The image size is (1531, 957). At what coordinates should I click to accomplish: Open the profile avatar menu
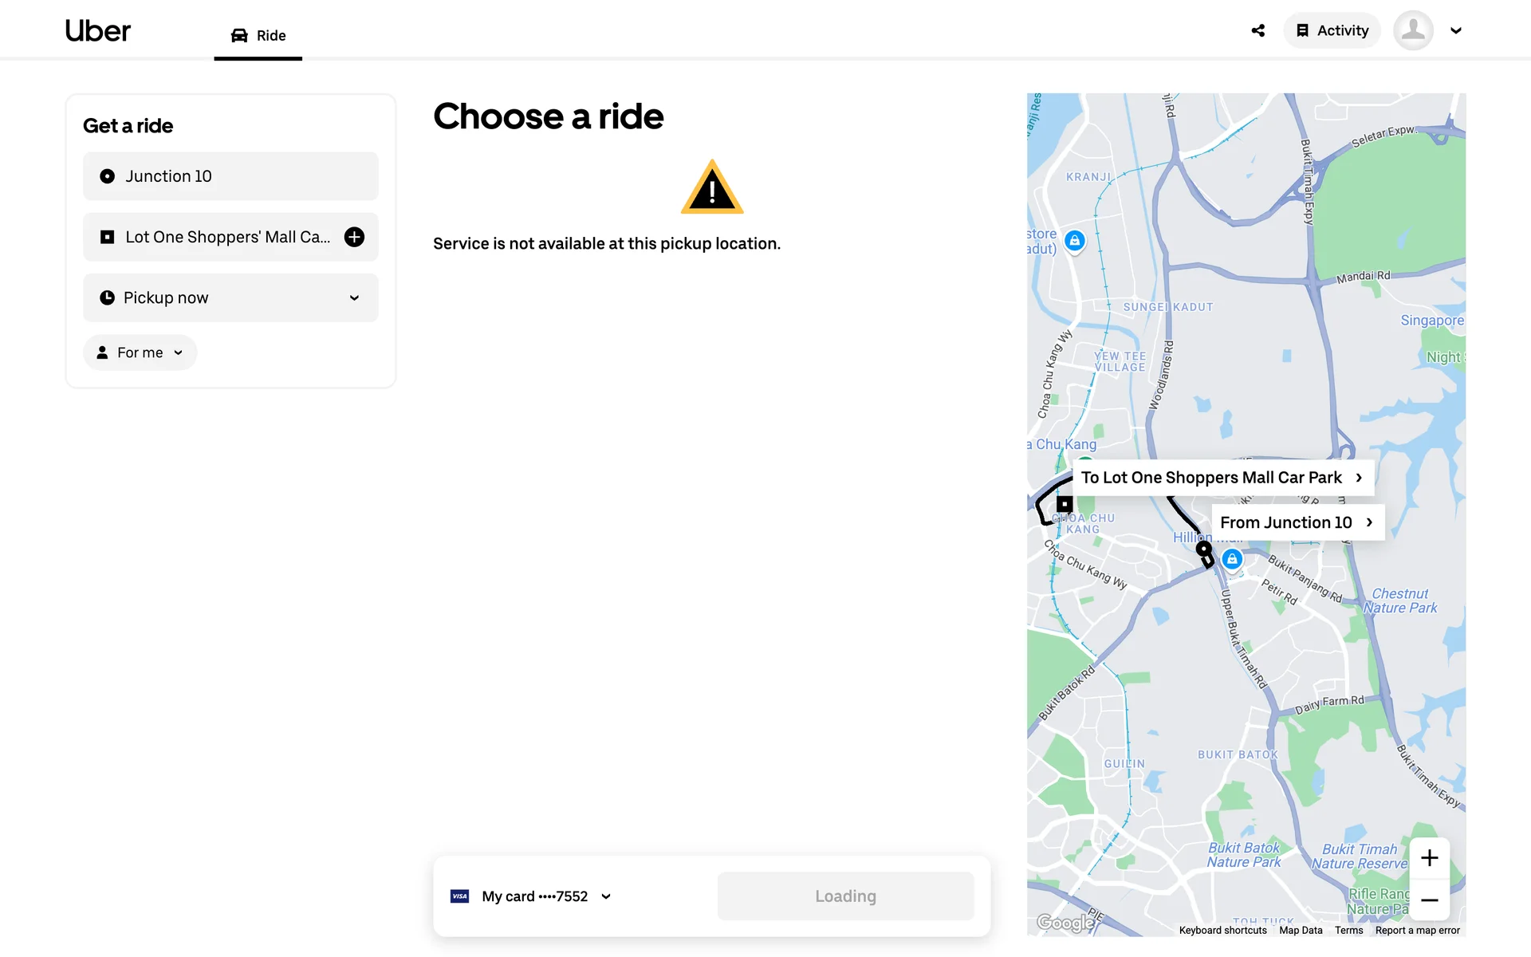click(x=1413, y=31)
